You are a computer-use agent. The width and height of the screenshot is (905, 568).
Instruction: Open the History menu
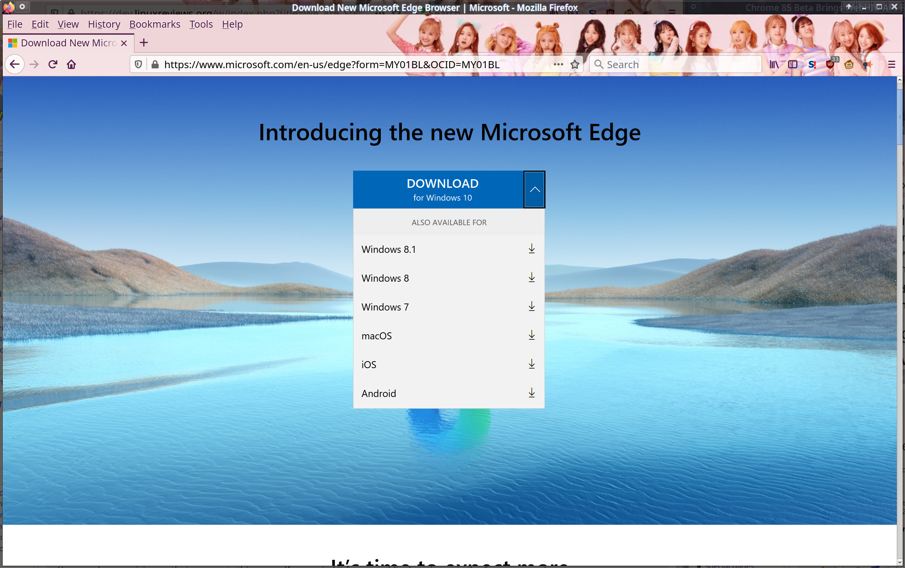104,24
